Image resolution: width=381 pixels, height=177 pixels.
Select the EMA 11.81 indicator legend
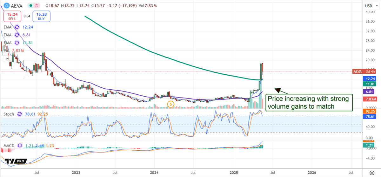click(x=18, y=43)
